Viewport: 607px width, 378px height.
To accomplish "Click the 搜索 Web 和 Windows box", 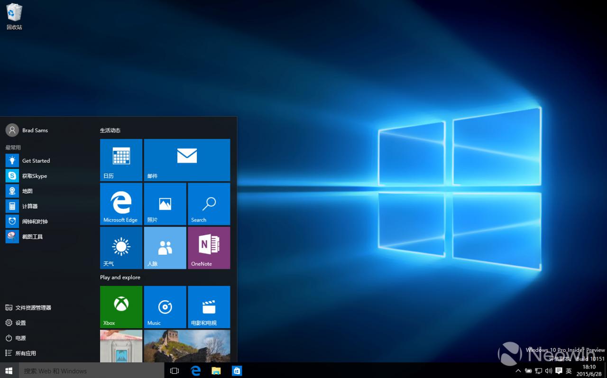I will [x=92, y=371].
